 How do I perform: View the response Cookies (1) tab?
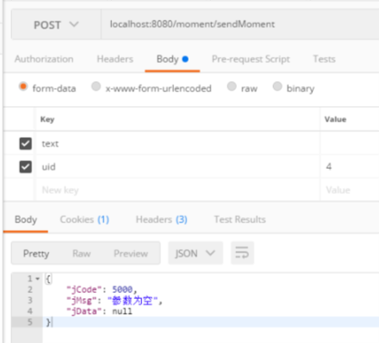pos(84,220)
